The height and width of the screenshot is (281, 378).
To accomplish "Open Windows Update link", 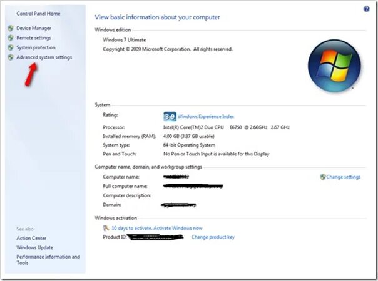I will coord(34,247).
